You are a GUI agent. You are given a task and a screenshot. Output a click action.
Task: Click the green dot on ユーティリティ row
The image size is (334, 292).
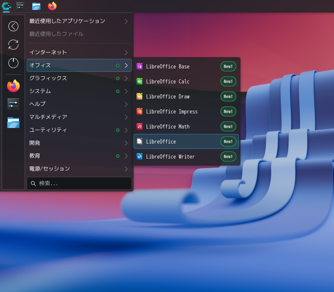118,130
